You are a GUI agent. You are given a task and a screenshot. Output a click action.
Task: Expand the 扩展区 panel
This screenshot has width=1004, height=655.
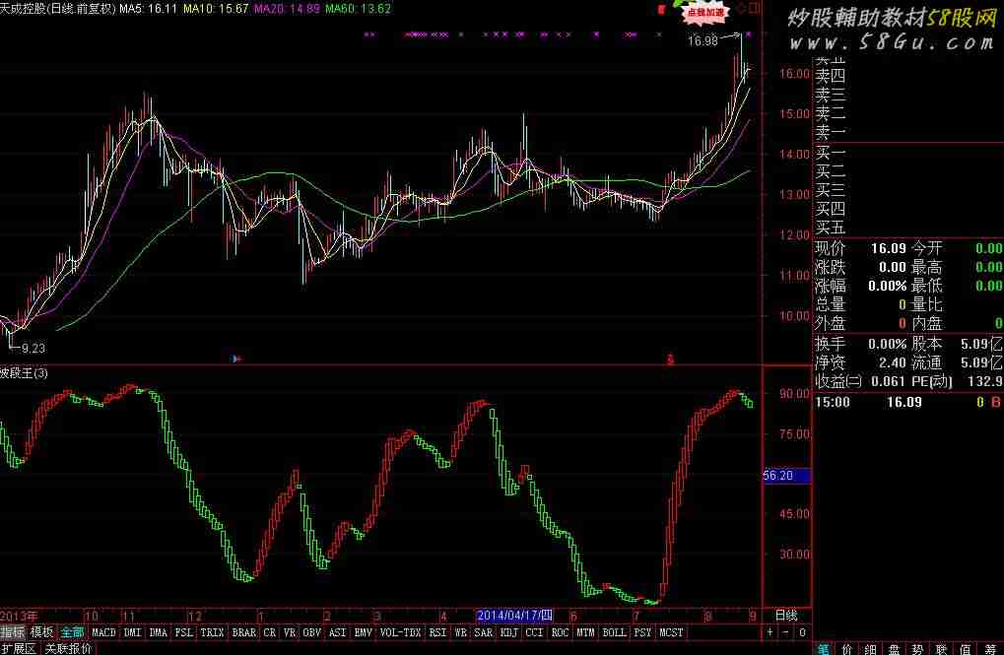tap(19, 648)
